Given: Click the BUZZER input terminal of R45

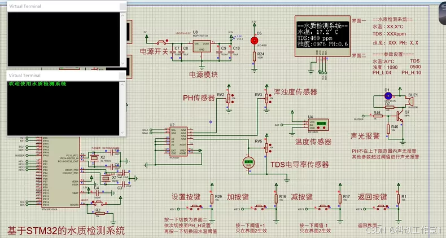Looking at the screenshot, I should click(x=363, y=116).
